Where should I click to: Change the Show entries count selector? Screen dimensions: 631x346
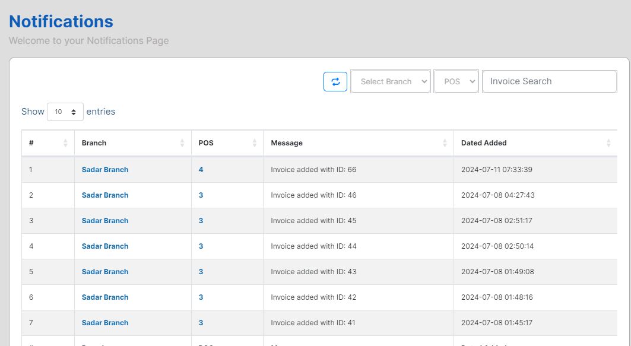[x=65, y=112]
